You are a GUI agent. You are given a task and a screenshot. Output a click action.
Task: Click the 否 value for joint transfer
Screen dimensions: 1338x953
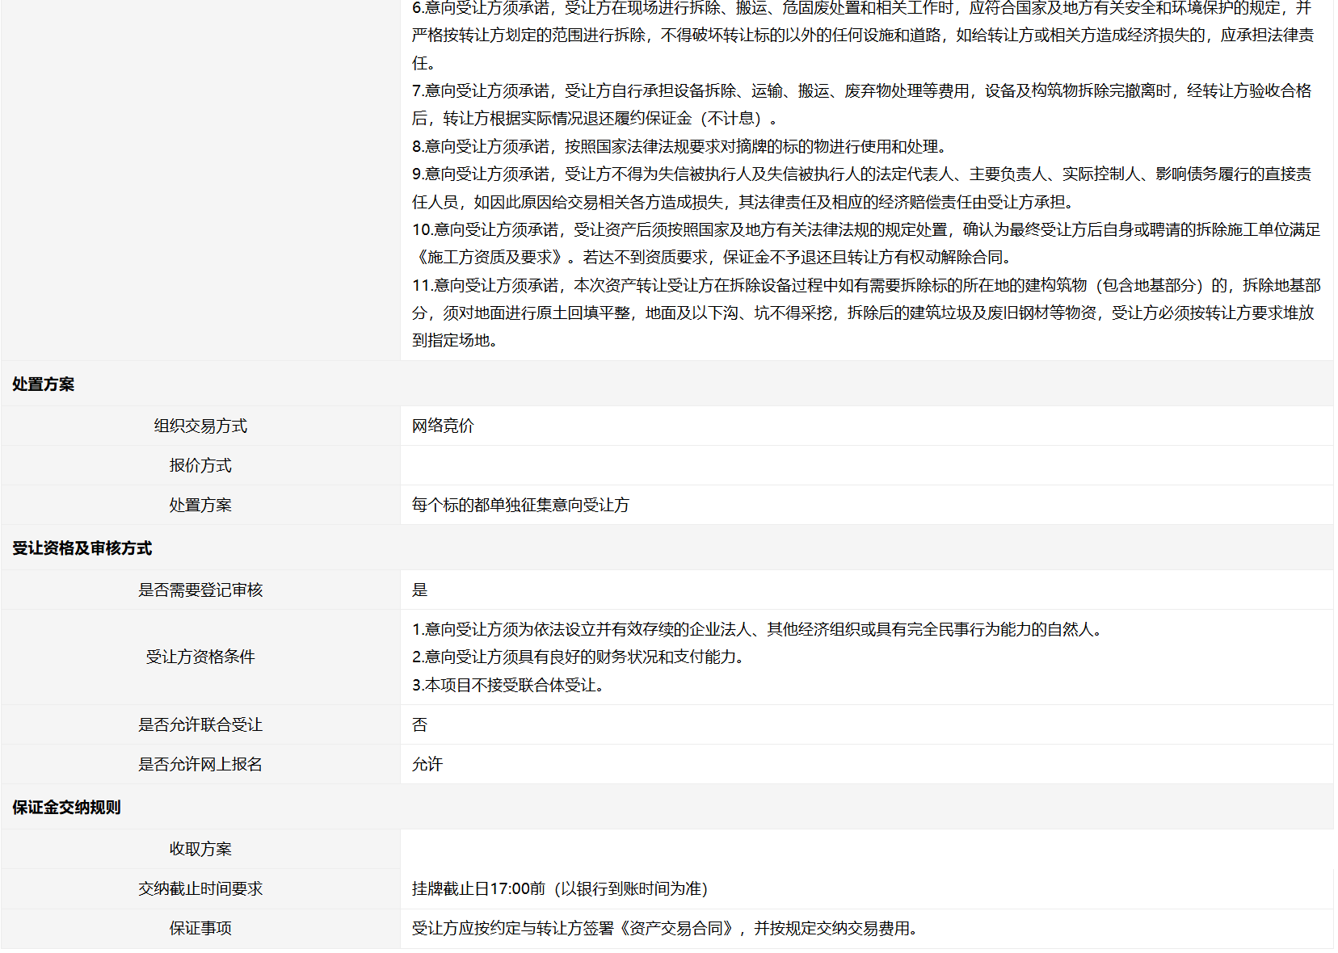coord(419,724)
